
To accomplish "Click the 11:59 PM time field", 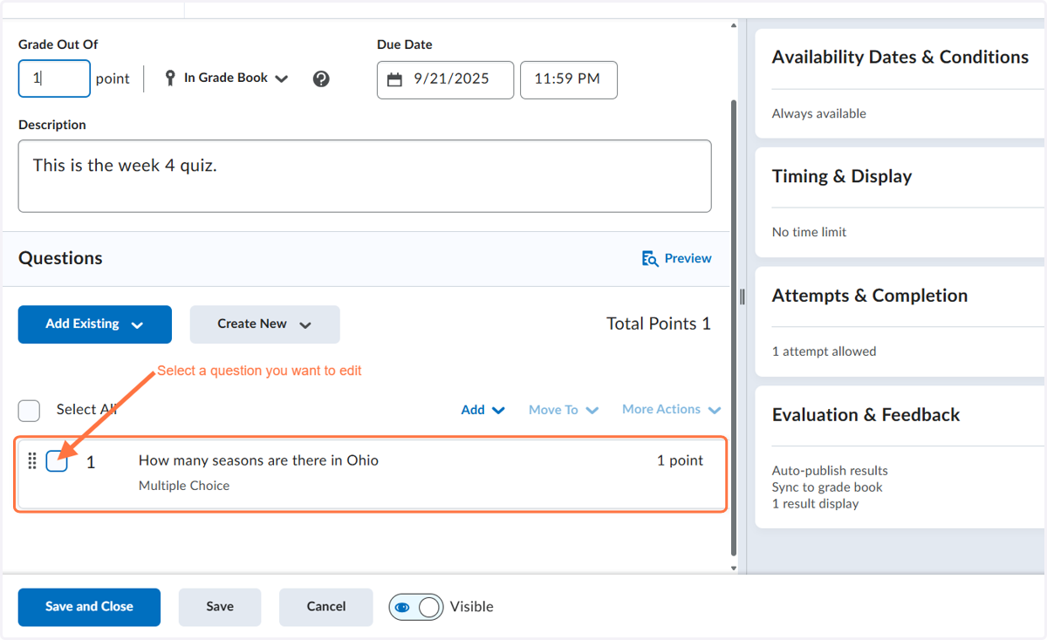I will 569,79.
